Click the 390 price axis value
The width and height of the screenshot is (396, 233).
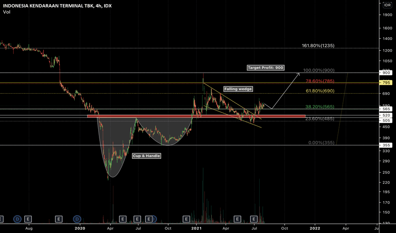pyautogui.click(x=386, y=138)
